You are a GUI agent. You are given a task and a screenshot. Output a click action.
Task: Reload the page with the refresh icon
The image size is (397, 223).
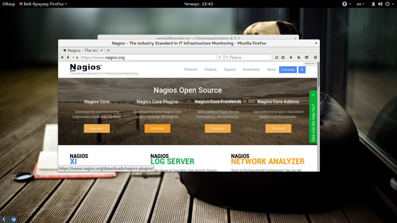pos(220,57)
